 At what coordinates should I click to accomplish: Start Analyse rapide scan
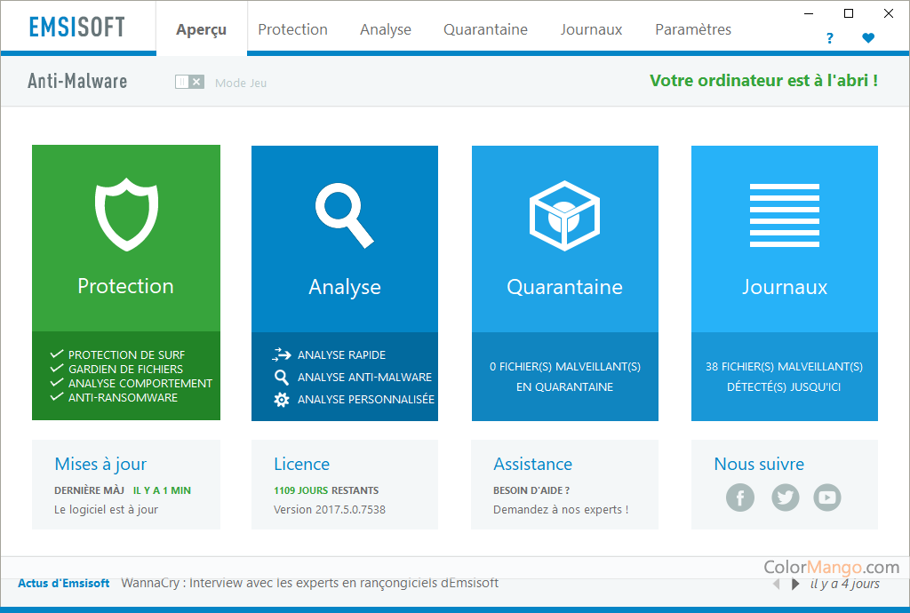341,355
